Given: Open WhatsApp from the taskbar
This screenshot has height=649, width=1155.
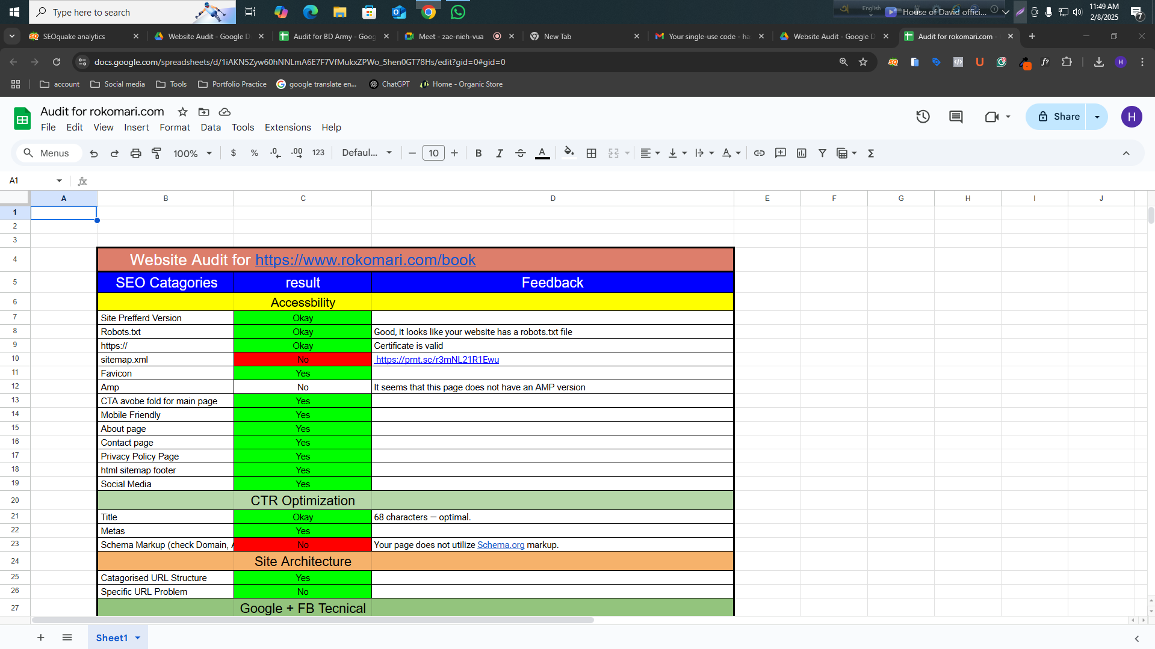Looking at the screenshot, I should coord(458,12).
